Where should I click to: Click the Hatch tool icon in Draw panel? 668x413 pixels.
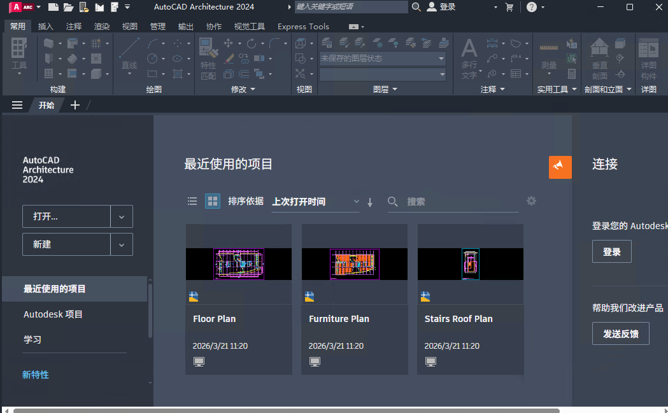pyautogui.click(x=178, y=74)
